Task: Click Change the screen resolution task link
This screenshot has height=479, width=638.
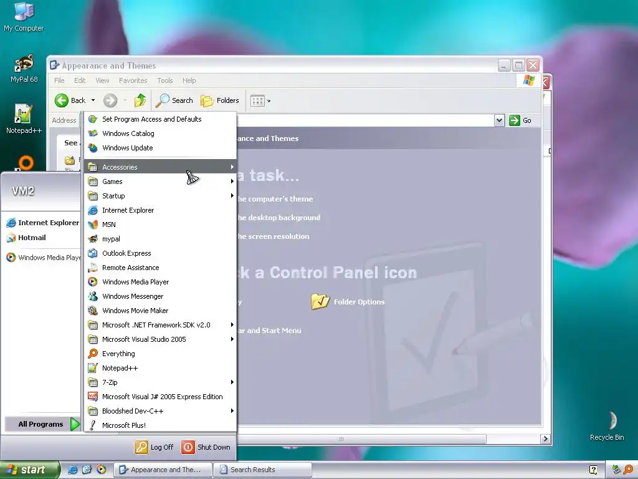Action: tap(274, 236)
